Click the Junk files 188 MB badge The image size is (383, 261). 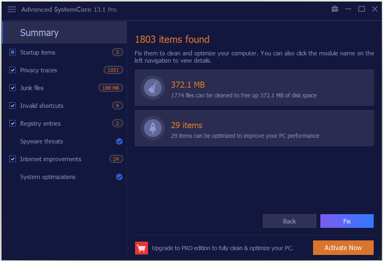[111, 88]
